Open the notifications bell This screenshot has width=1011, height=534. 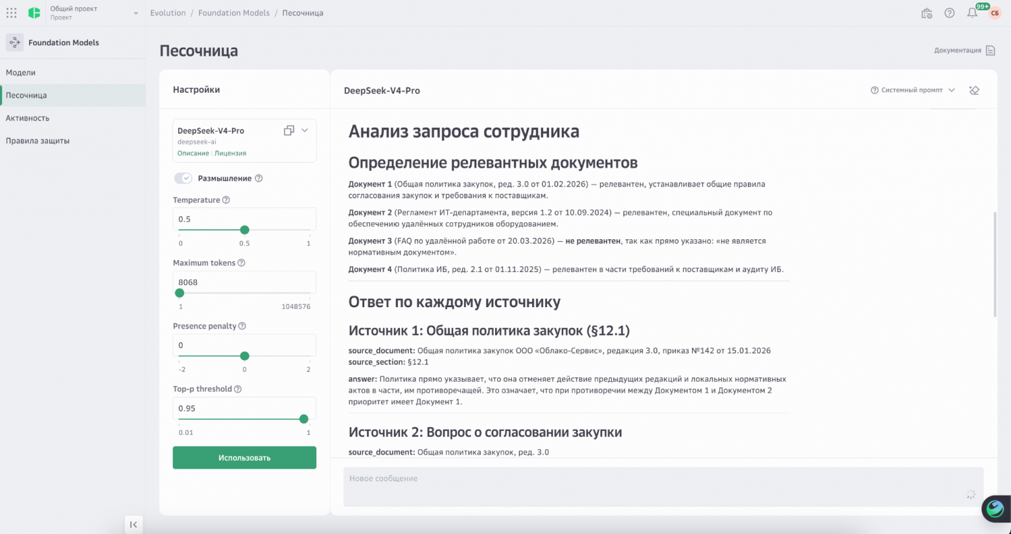[x=972, y=13]
